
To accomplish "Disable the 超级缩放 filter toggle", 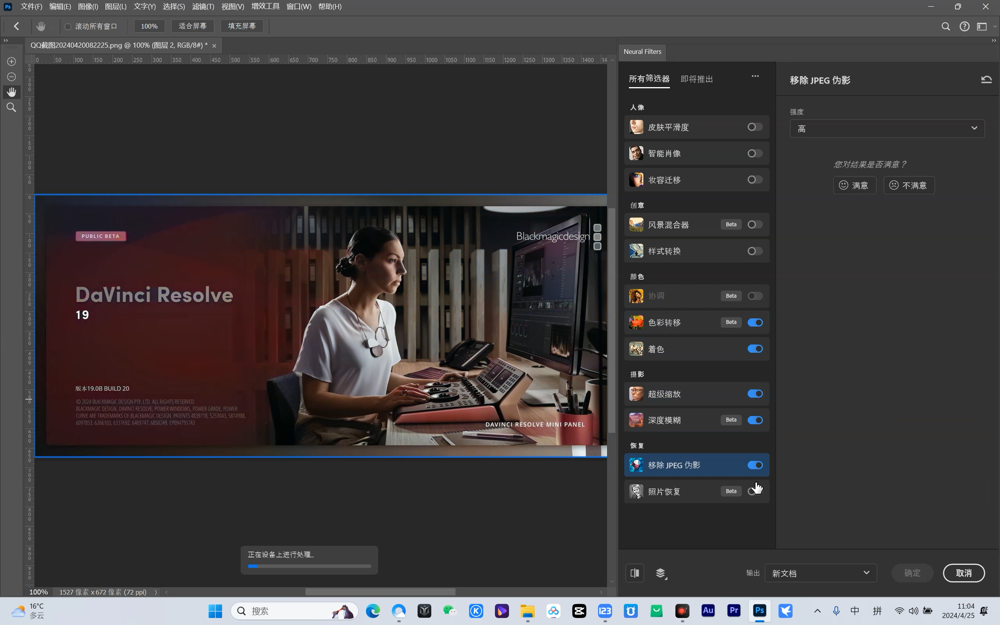I will [755, 393].
